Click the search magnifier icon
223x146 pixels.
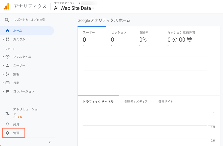(7, 20)
